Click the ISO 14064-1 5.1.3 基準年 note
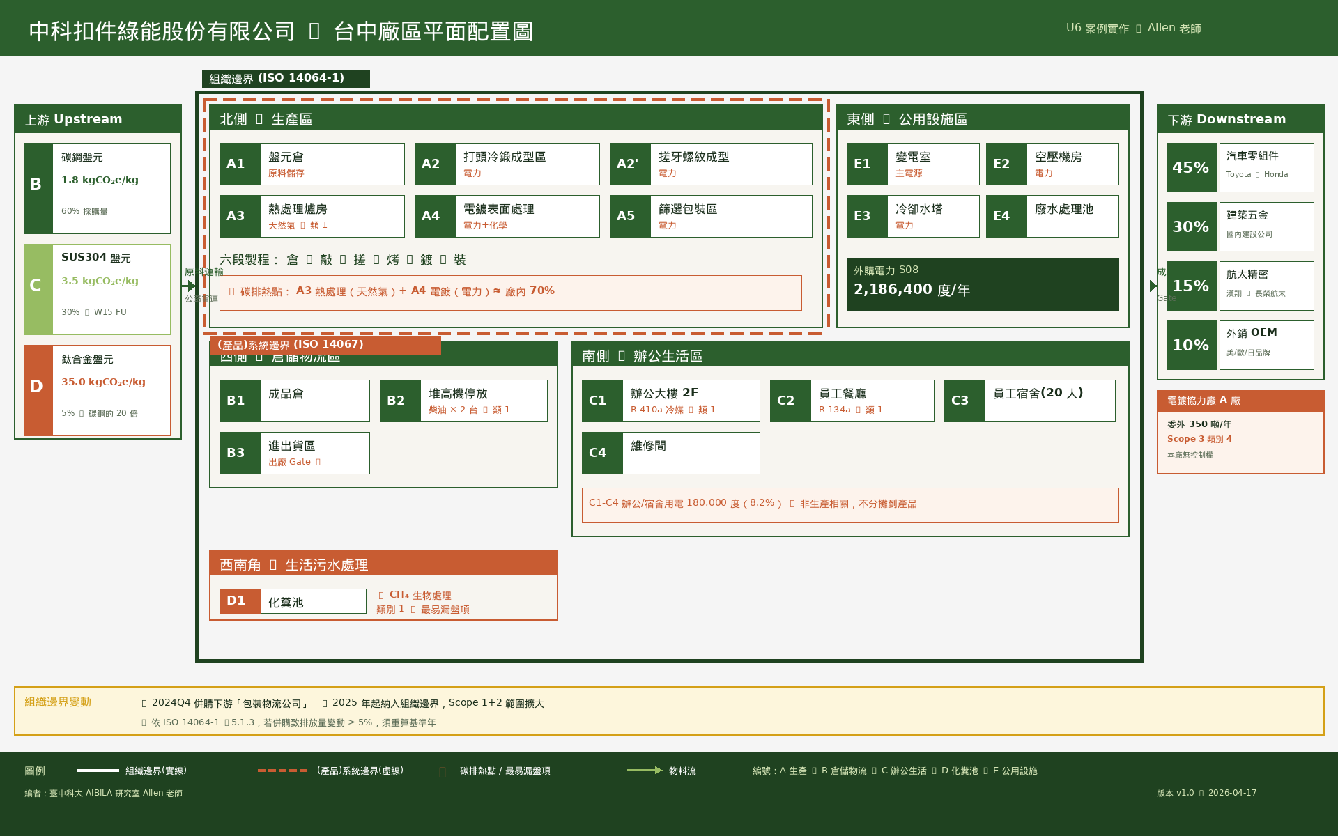 click(x=289, y=722)
